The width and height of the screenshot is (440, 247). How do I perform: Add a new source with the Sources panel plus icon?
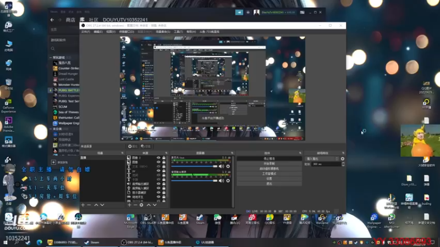129,205
